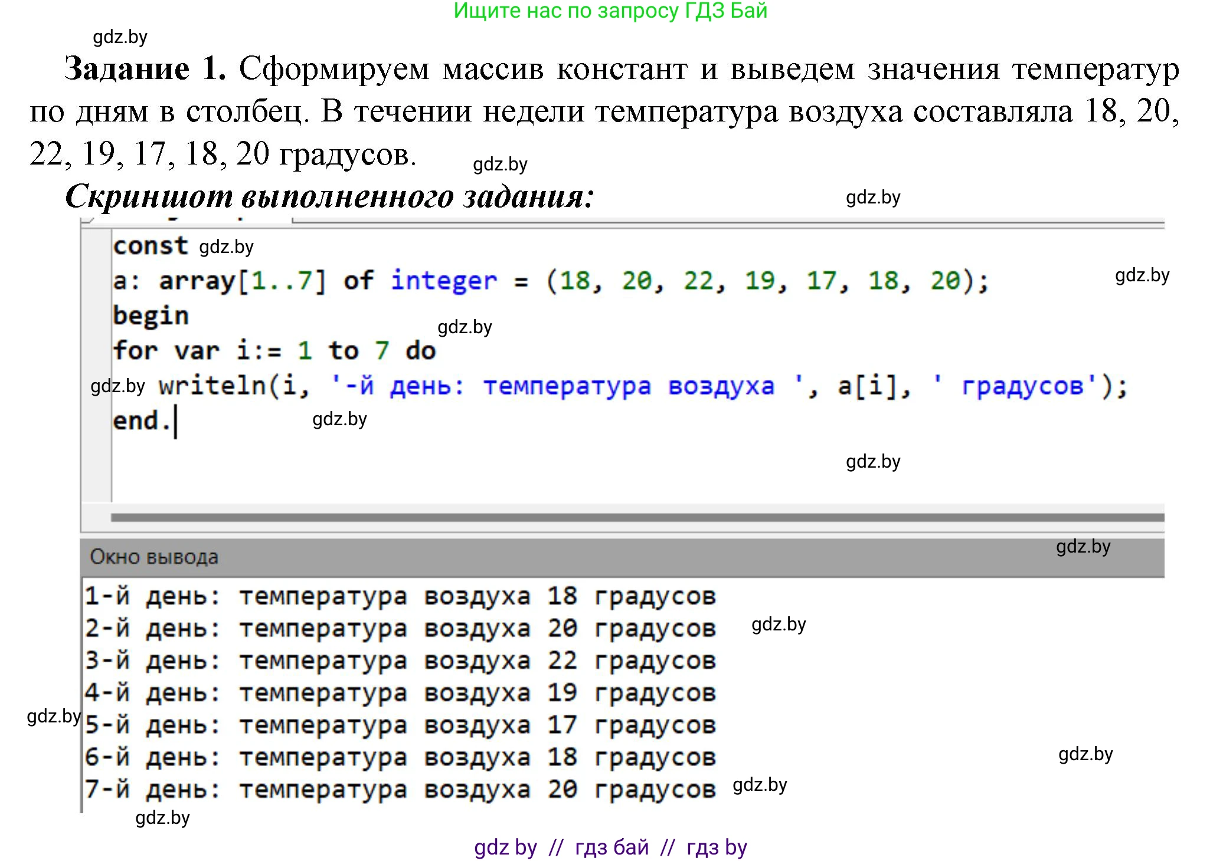Viewport: 1223px width, 861px height.
Task: Click the gdz.by watermark near 'const'
Action: 225,248
